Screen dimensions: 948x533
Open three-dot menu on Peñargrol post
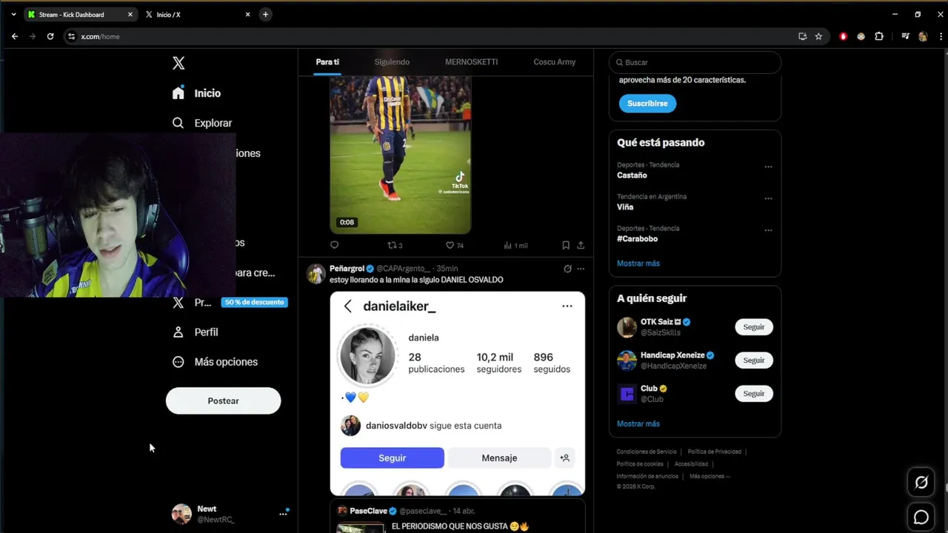coord(581,269)
